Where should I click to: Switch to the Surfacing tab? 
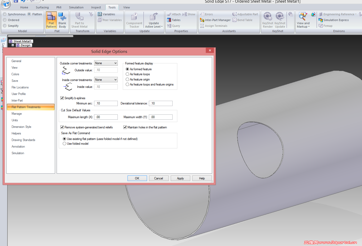tap(42, 7)
